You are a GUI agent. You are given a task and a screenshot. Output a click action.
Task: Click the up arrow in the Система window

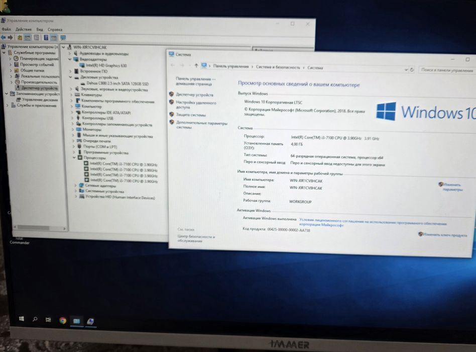click(x=196, y=65)
